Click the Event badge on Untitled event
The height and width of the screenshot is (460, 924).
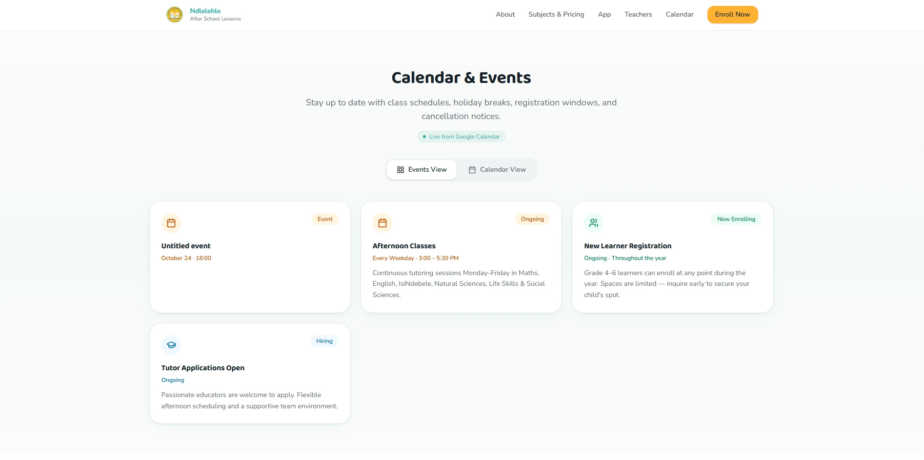[x=325, y=219]
